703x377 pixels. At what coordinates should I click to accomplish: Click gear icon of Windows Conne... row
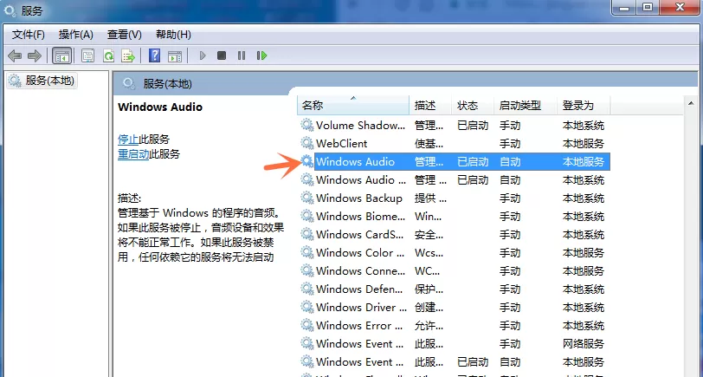(x=307, y=270)
